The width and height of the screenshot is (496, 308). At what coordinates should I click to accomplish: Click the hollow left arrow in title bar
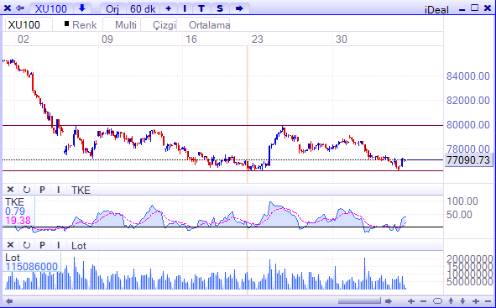(x=20, y=8)
